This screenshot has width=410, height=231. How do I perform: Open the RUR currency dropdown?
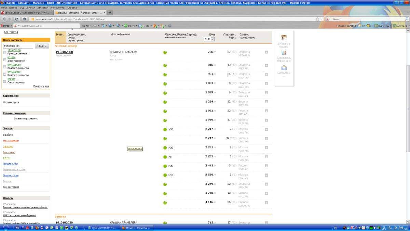pyautogui.click(x=209, y=39)
